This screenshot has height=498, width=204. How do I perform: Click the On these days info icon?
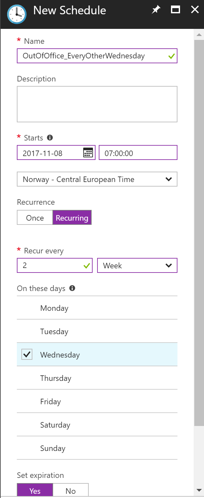tap(72, 288)
